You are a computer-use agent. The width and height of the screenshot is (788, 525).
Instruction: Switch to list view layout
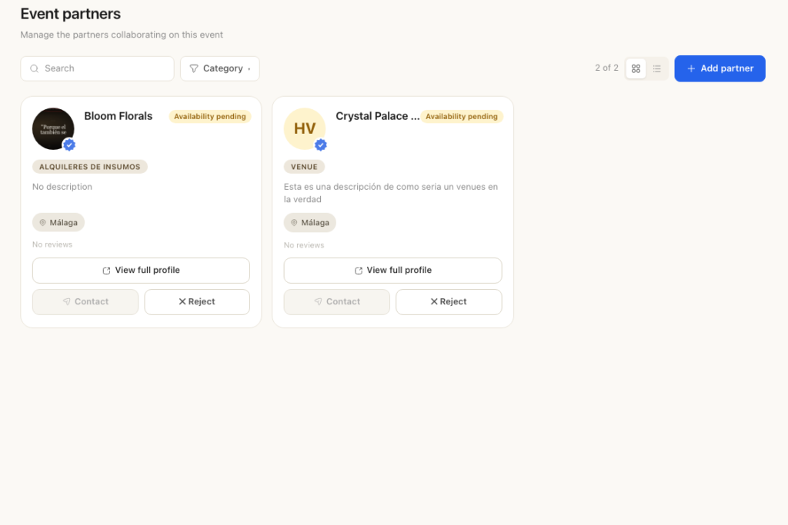click(657, 68)
